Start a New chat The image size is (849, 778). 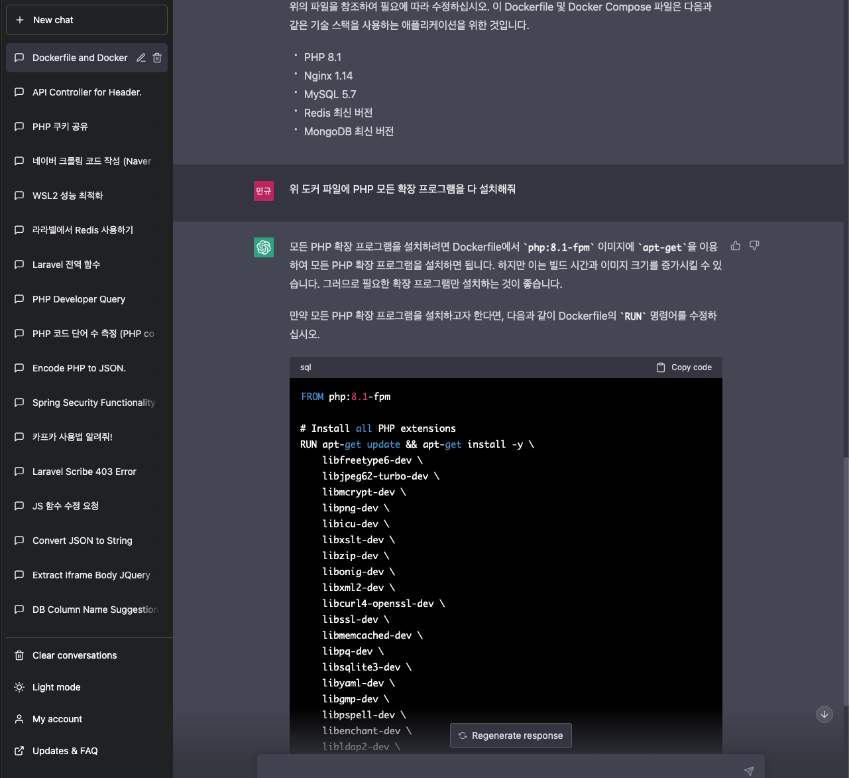[87, 20]
